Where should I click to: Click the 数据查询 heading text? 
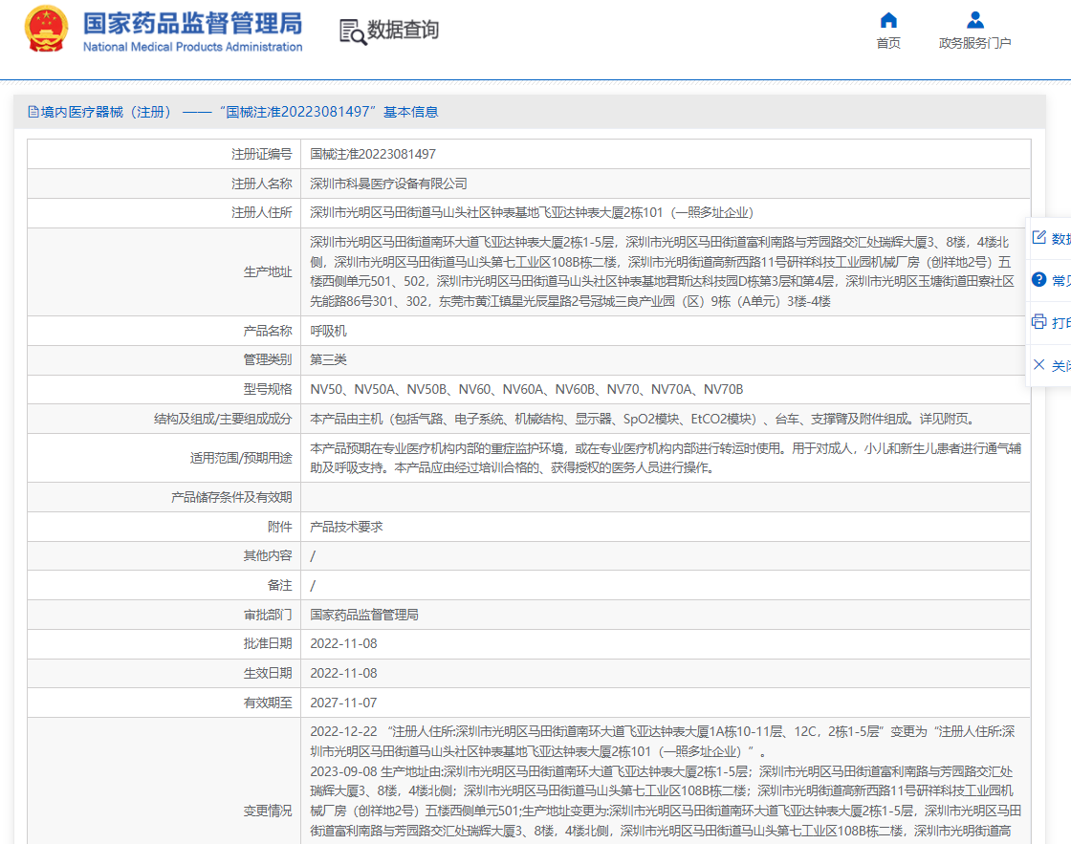[403, 30]
